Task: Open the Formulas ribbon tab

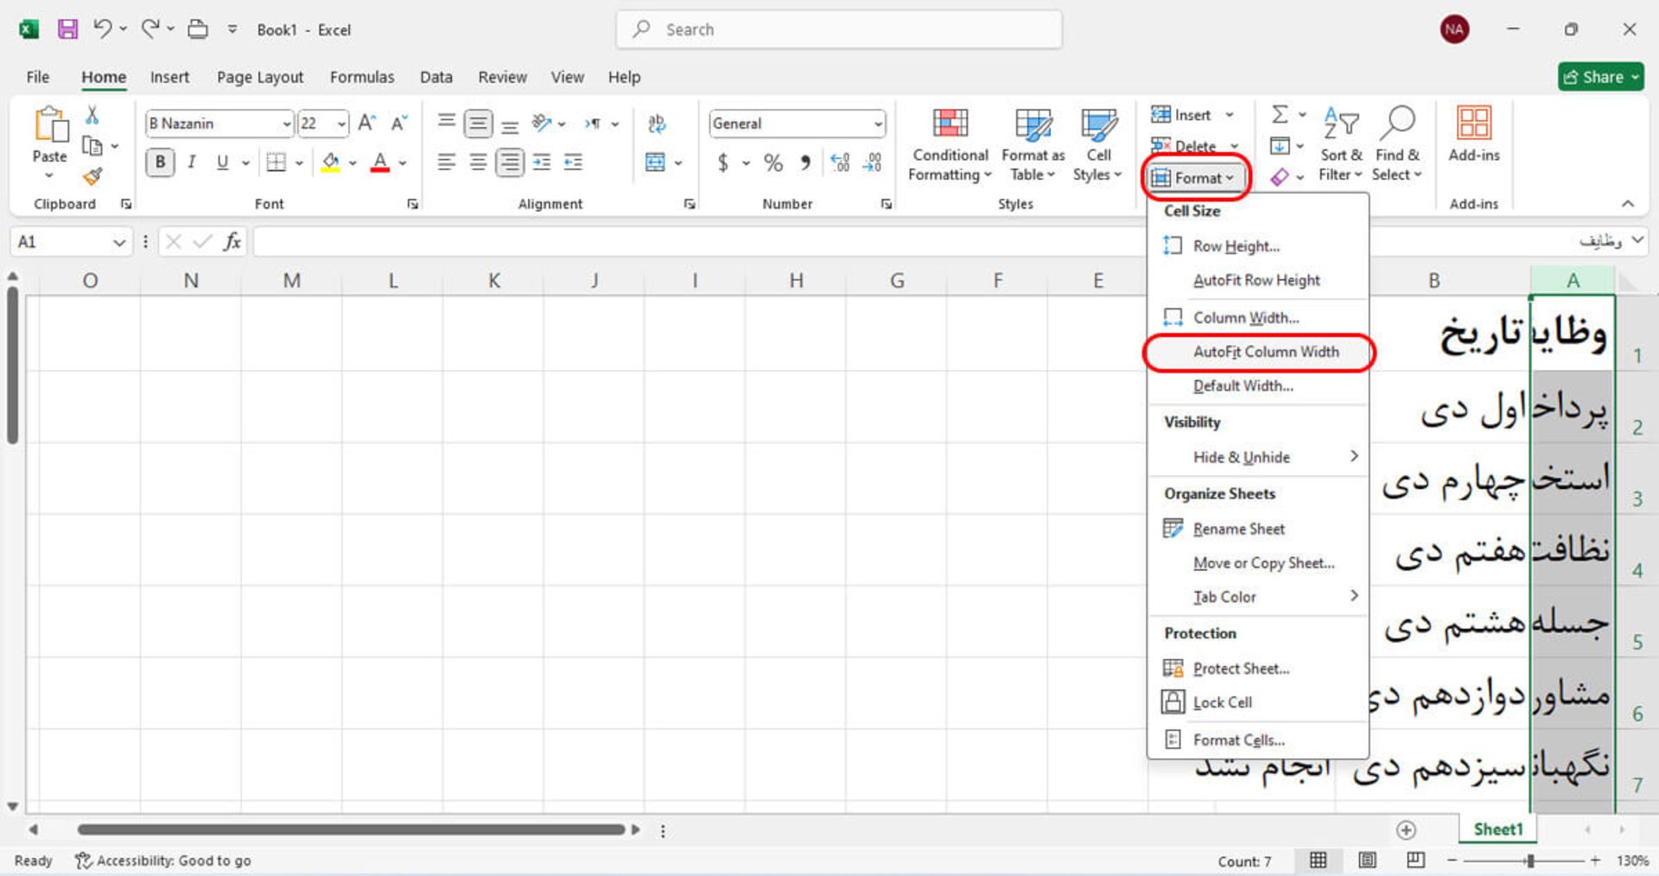Action: (361, 77)
